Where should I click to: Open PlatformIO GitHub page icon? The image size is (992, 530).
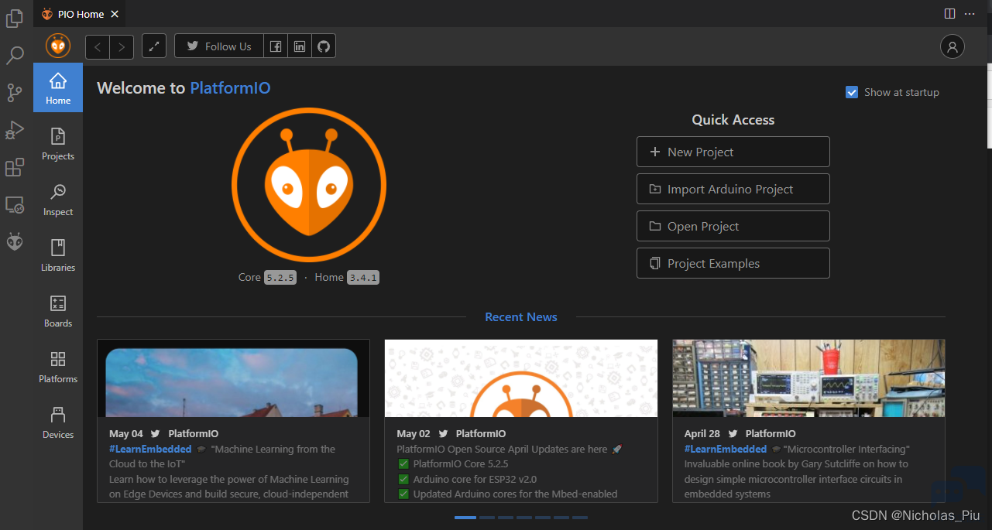pyautogui.click(x=324, y=46)
